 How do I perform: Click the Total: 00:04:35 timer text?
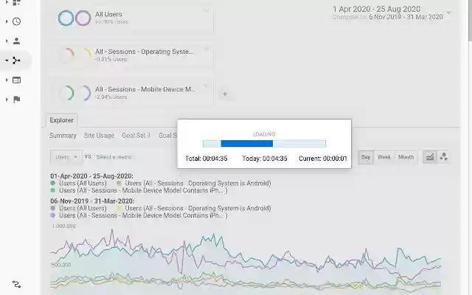(x=206, y=159)
